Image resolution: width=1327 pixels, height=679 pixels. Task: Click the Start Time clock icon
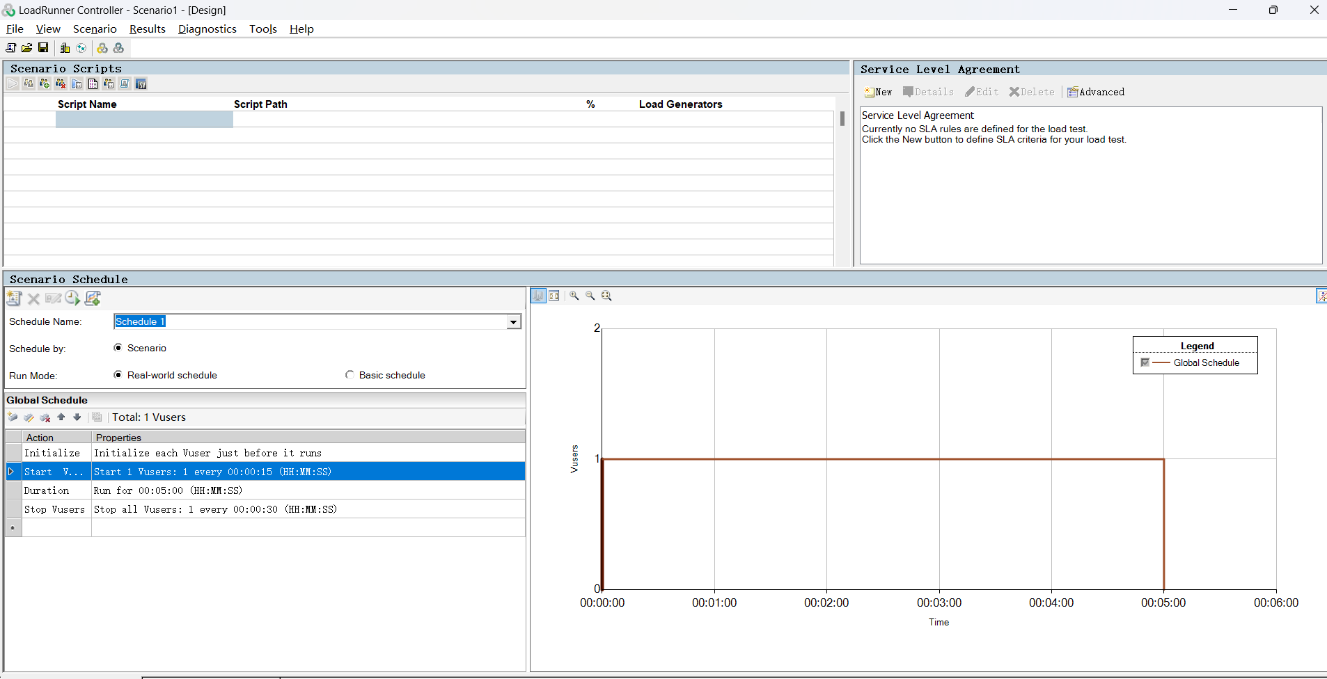point(72,298)
